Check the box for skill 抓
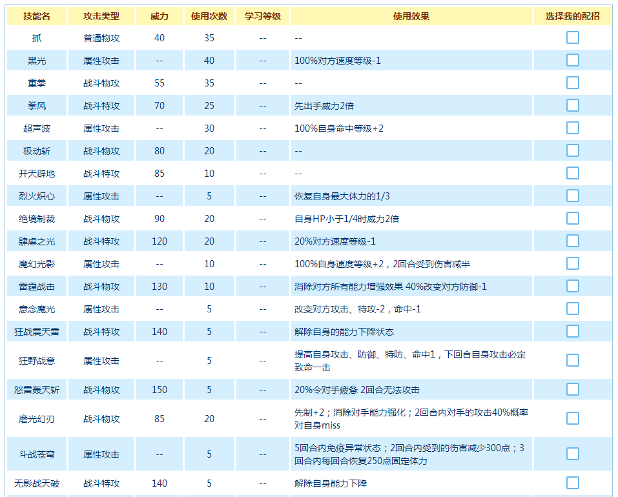This screenshot has width=618, height=497. pos(572,37)
